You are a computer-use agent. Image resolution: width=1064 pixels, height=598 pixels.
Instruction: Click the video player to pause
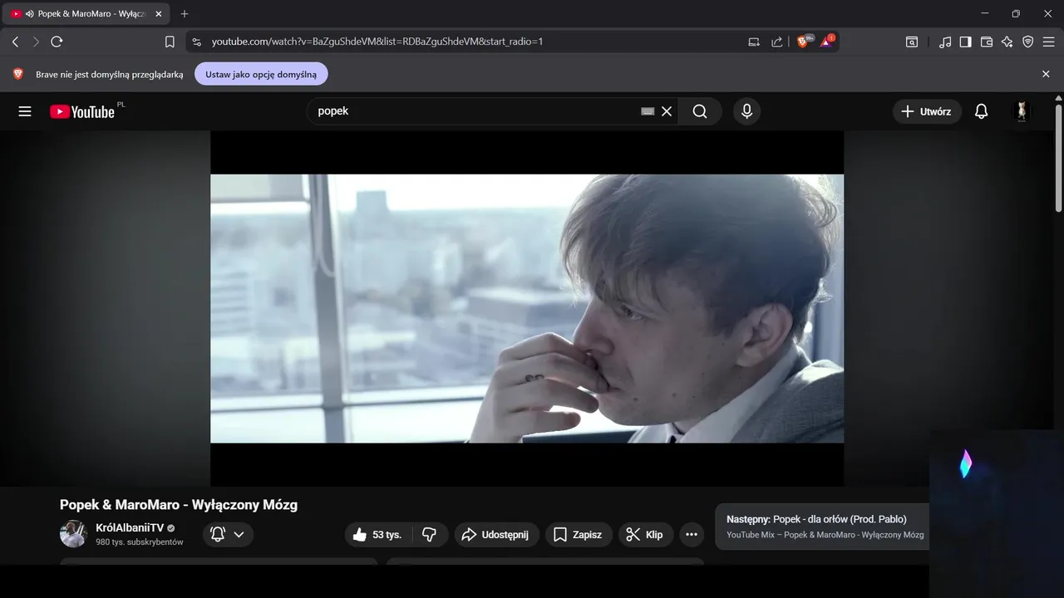tap(527, 308)
